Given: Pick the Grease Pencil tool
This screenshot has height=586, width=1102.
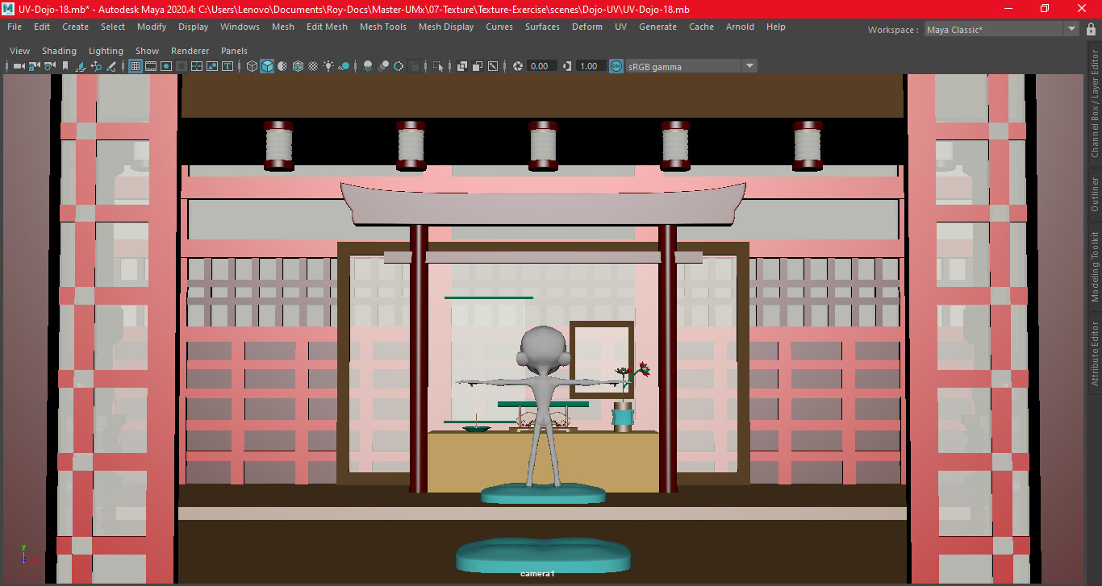Looking at the screenshot, I should pos(112,66).
